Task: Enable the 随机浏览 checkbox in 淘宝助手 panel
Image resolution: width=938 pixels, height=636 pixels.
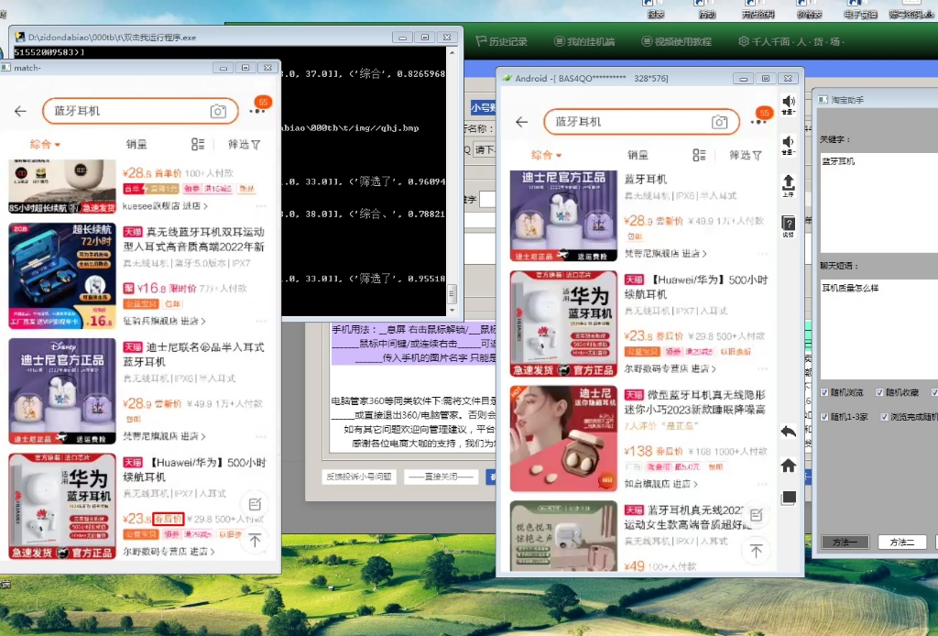Action: point(824,392)
